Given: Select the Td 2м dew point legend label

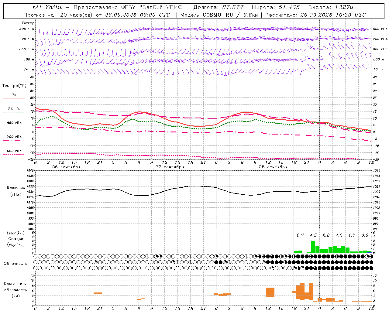Looking at the screenshot, I should 14,109.
